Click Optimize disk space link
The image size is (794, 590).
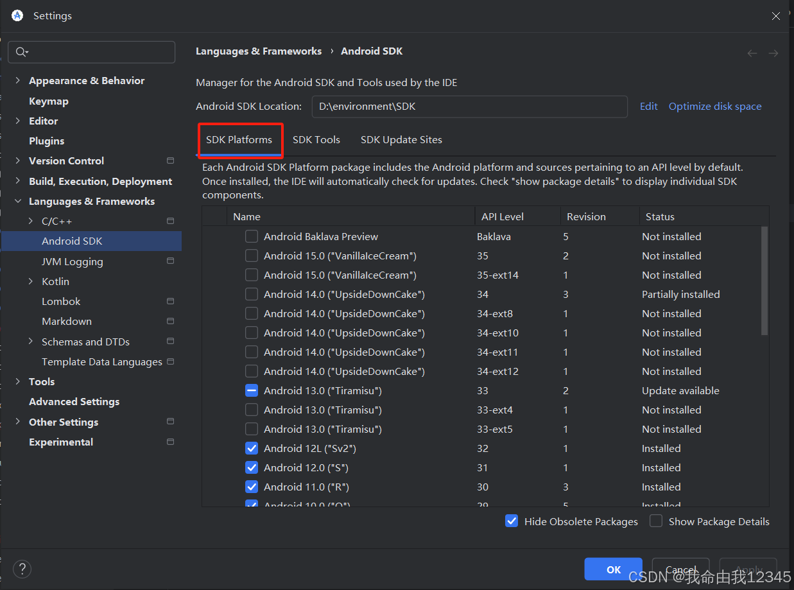(715, 107)
